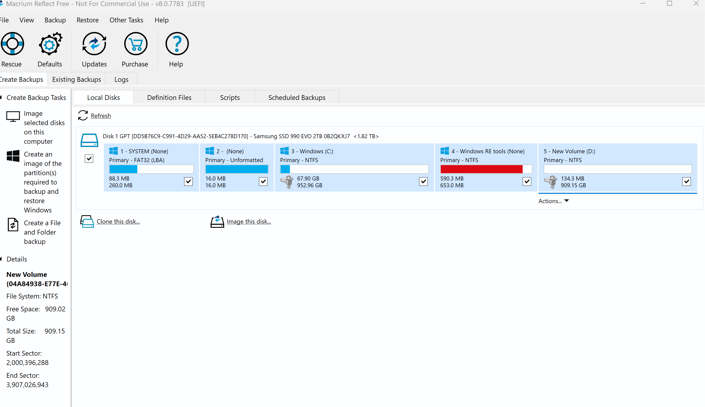Select the Local Disks tab
The height and width of the screenshot is (407, 705).
pyautogui.click(x=104, y=97)
